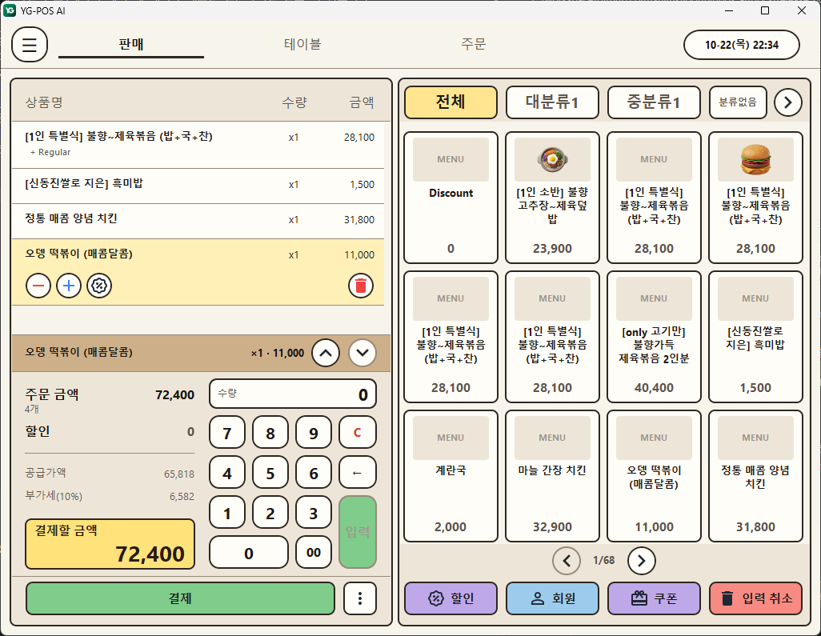Click the 상품명 column header
Image resolution: width=821 pixels, height=636 pixels.
pos(45,102)
